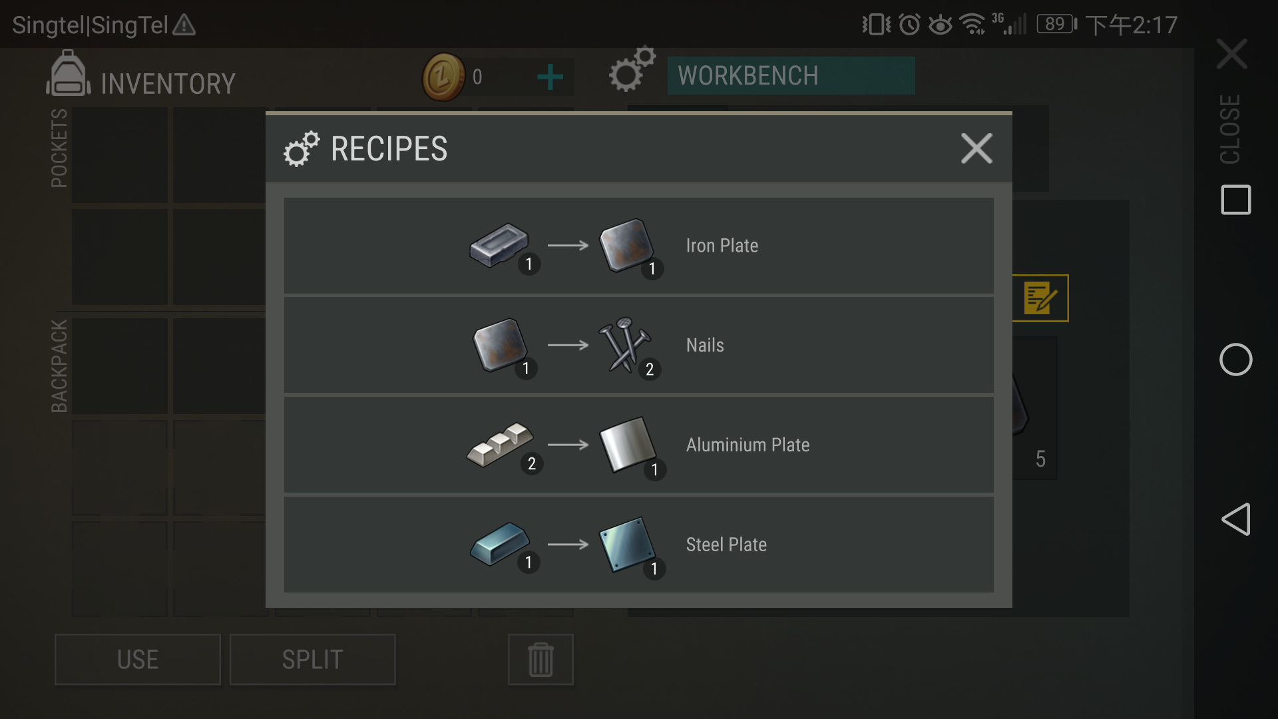Tap the nails result icon
This screenshot has height=719, width=1278.
[x=624, y=345]
